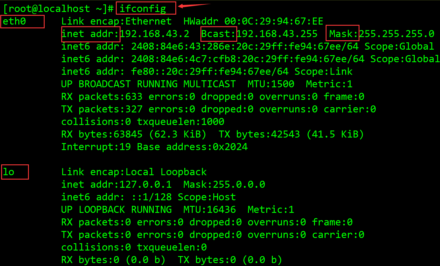Click broadcast address 192.168.43.255
440x266 pixels.
277,34
